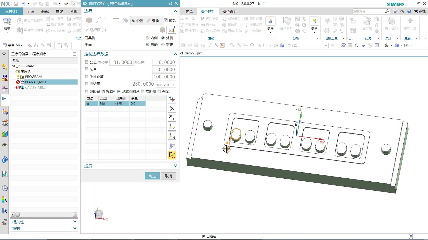Uncheck the 忽略孔 checkbox
The width and height of the screenshot is (428, 240).
tap(103, 91)
